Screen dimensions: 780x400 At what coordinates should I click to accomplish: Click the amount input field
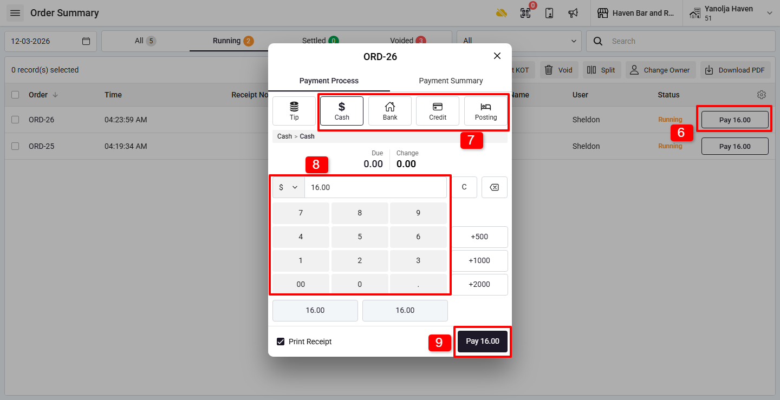point(375,187)
